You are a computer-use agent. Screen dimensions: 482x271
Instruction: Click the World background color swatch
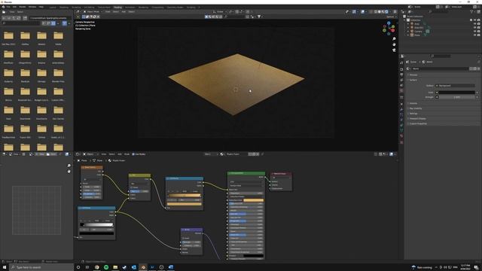[456, 92]
